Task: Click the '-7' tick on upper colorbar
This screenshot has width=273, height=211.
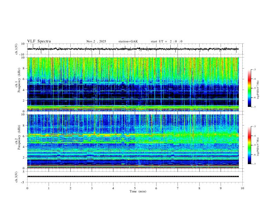Action: pyautogui.click(x=254, y=107)
